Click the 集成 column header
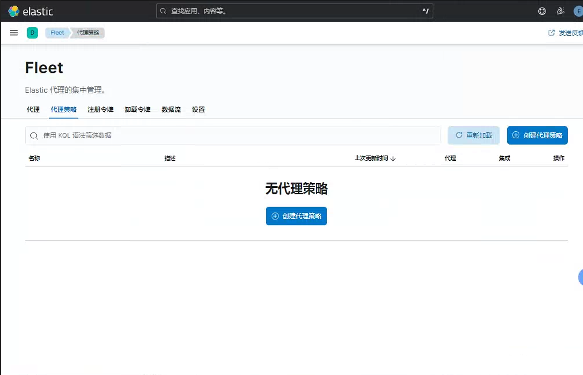 pyautogui.click(x=504, y=158)
